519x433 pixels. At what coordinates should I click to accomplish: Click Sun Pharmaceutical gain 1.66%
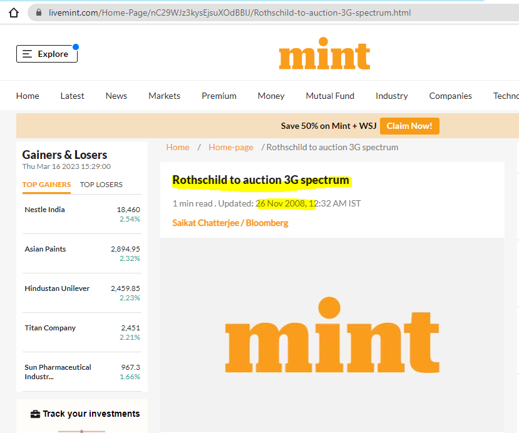[130, 377]
